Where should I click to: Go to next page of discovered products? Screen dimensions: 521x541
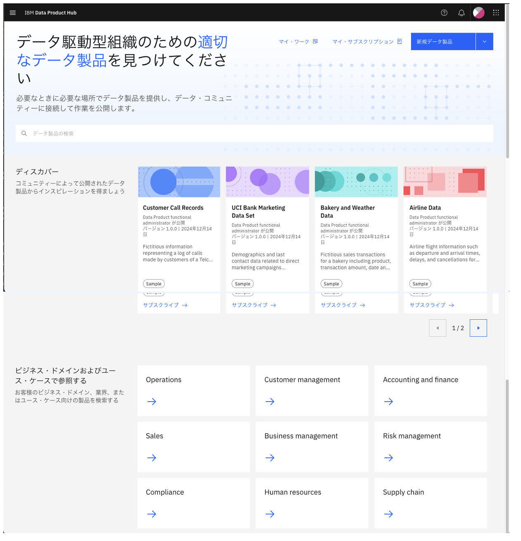478,328
